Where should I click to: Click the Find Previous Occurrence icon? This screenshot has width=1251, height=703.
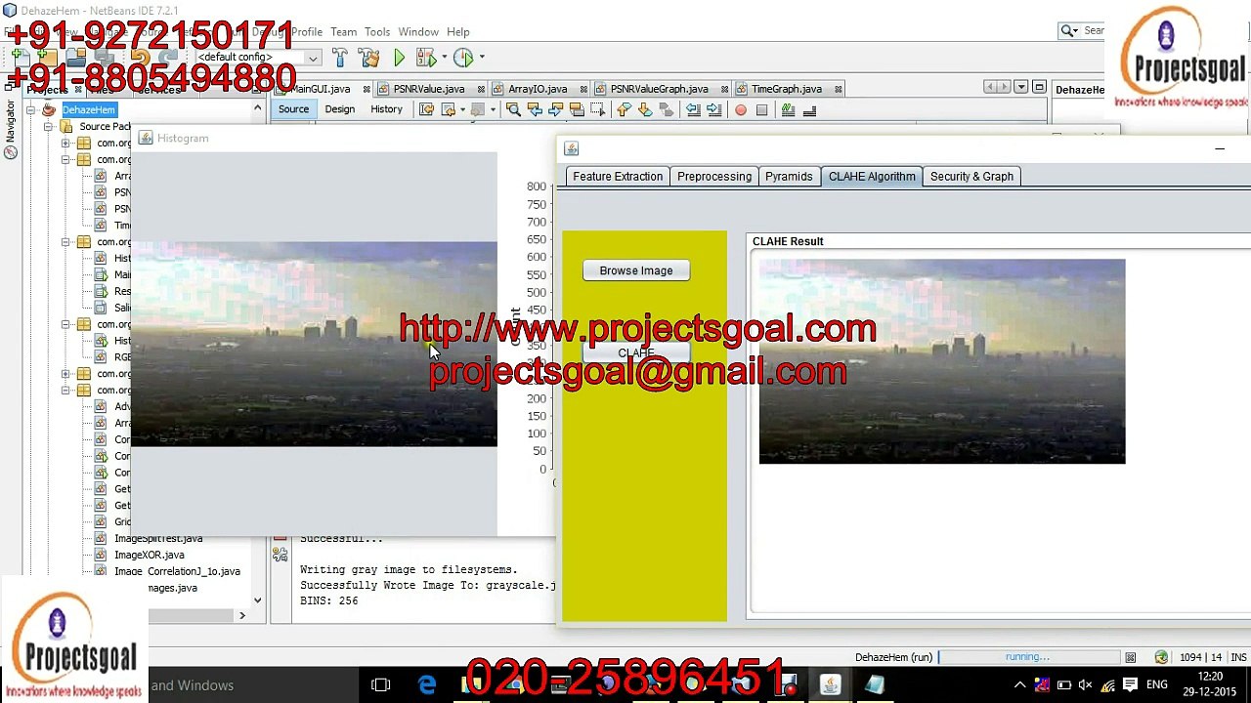[x=535, y=110]
